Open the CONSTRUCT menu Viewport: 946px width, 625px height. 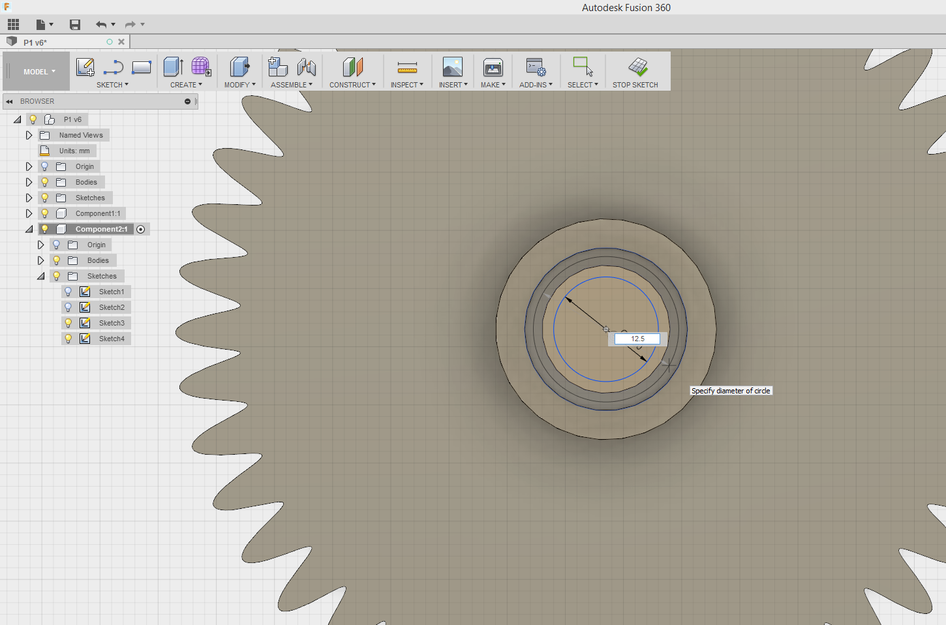pyautogui.click(x=352, y=85)
